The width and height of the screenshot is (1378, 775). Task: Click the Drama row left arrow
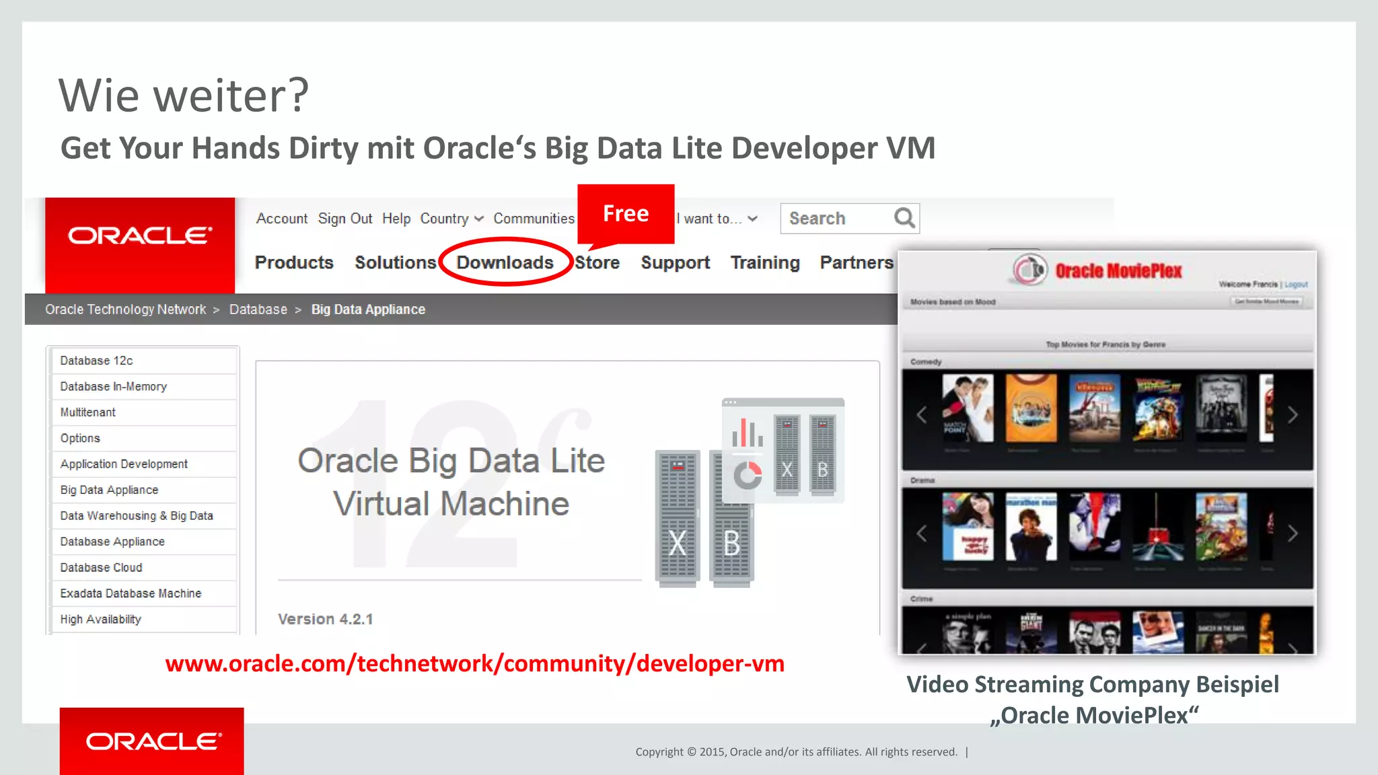pos(922,533)
